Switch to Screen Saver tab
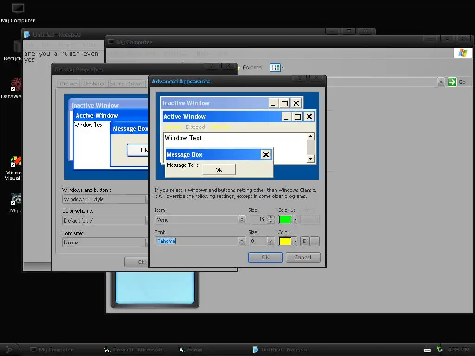 click(x=127, y=83)
